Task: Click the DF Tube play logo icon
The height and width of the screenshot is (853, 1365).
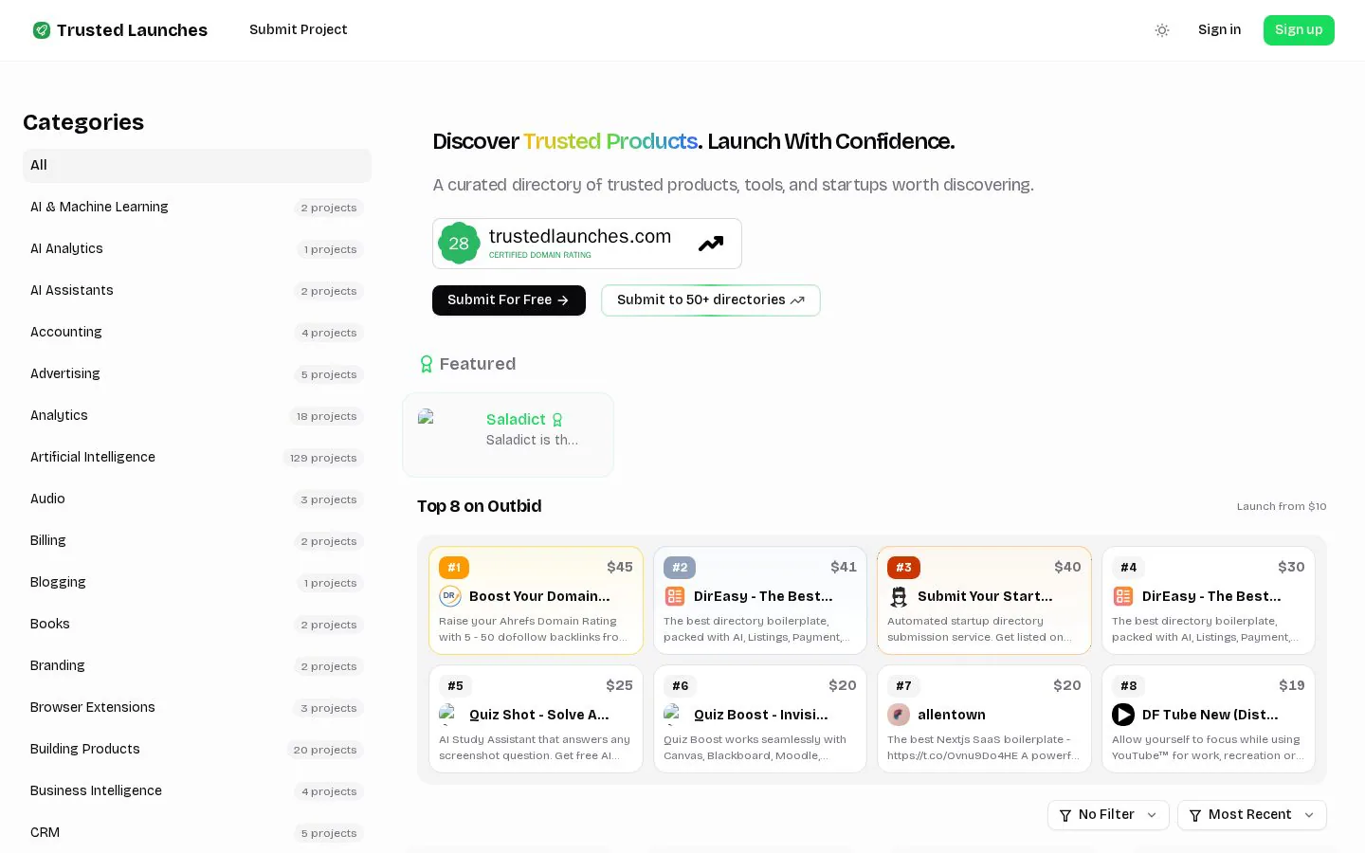Action: pyautogui.click(x=1123, y=715)
